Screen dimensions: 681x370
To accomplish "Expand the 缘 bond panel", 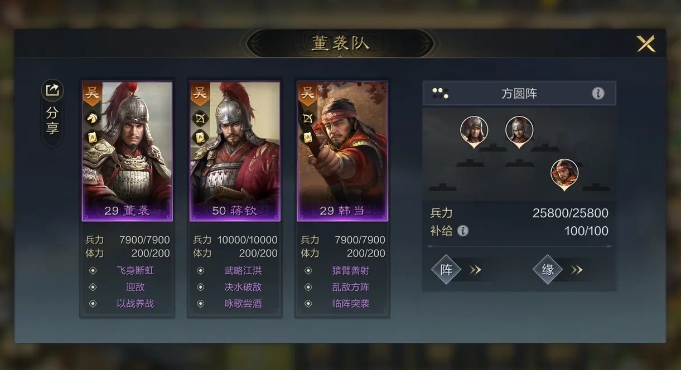I will coord(558,270).
